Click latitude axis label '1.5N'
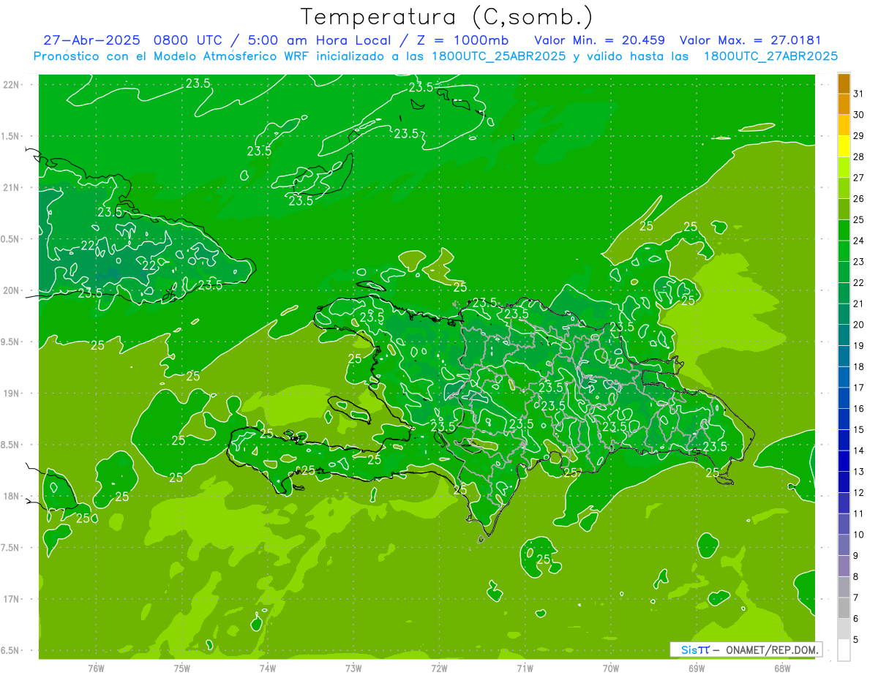This screenshot has height=678, width=878. pyautogui.click(x=11, y=136)
